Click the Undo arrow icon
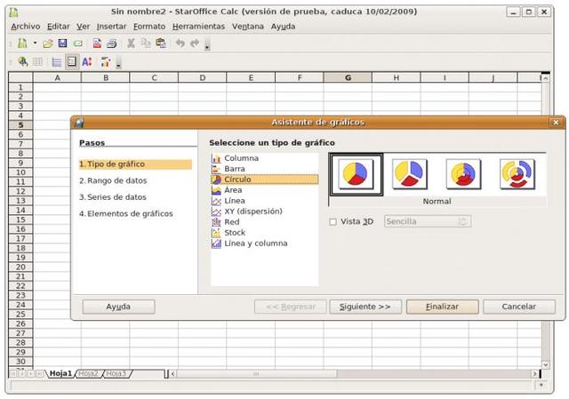The height and width of the screenshot is (399, 569). (x=180, y=44)
